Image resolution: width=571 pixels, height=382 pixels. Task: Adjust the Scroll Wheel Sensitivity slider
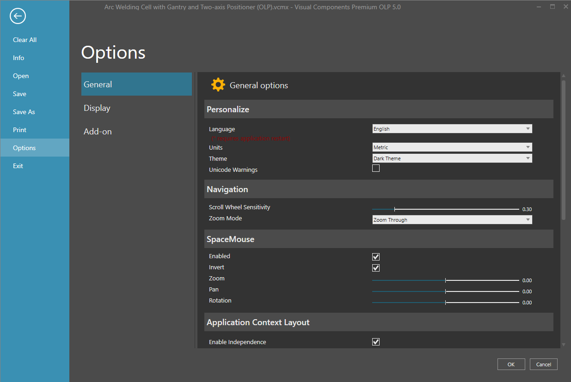click(394, 209)
